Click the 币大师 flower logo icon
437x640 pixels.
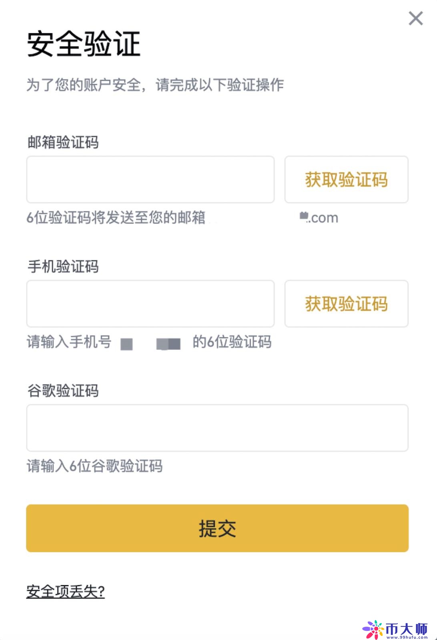pos(373,630)
